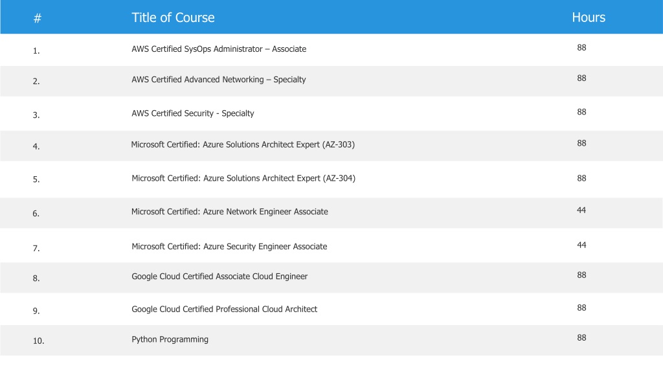Click the 88 hours for SysOps Administrator

coord(581,47)
